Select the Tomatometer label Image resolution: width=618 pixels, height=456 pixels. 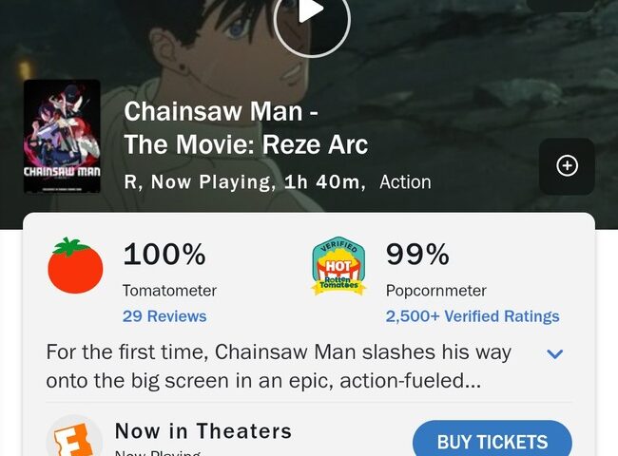169,291
